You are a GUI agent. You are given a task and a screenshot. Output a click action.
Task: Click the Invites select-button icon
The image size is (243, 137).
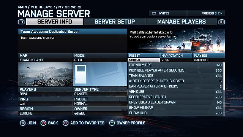154,13
